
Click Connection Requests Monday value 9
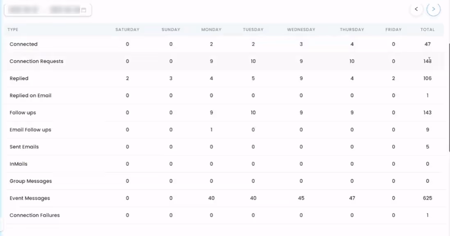(x=211, y=61)
